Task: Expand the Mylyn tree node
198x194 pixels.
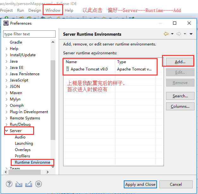Action: click(x=7, y=99)
